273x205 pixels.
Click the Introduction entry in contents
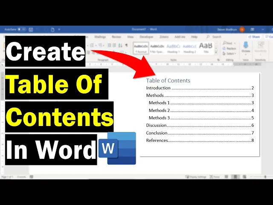pos(200,88)
